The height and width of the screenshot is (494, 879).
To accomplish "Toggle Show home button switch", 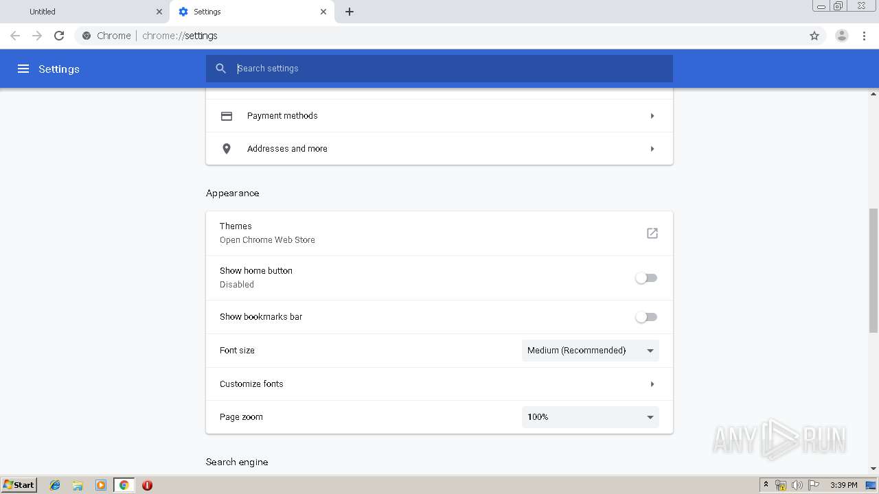I will point(646,278).
